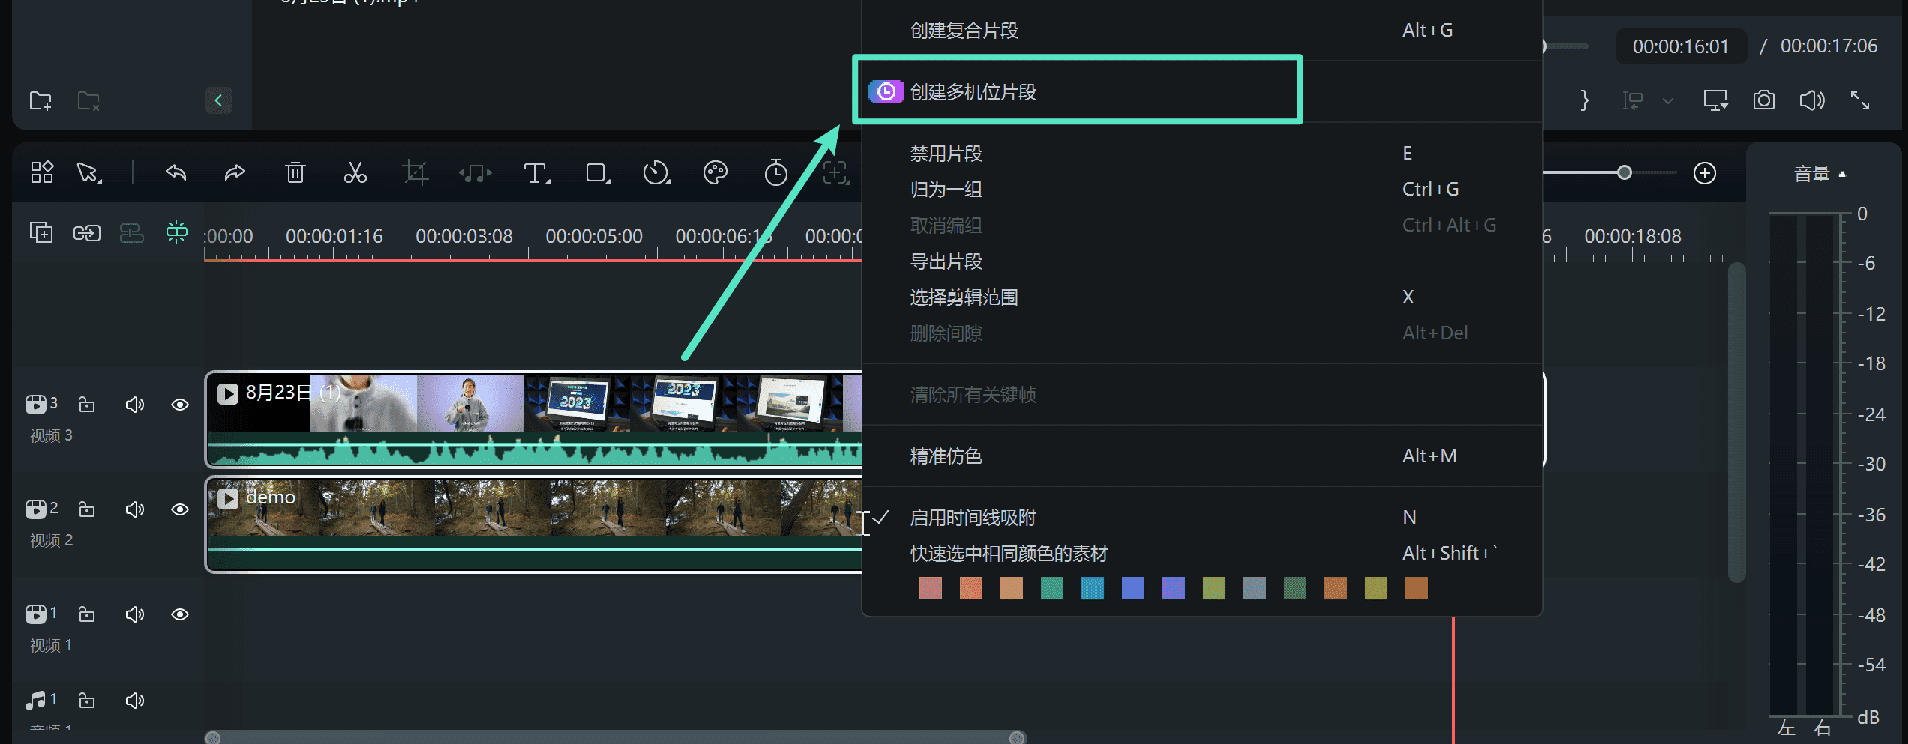Hide video track 3 with eye icon
This screenshot has width=1908, height=744.
pos(180,405)
